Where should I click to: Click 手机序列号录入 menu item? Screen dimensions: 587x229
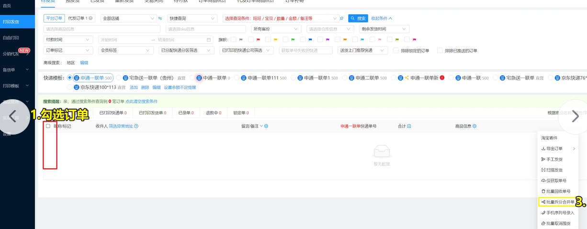[x=557, y=213]
